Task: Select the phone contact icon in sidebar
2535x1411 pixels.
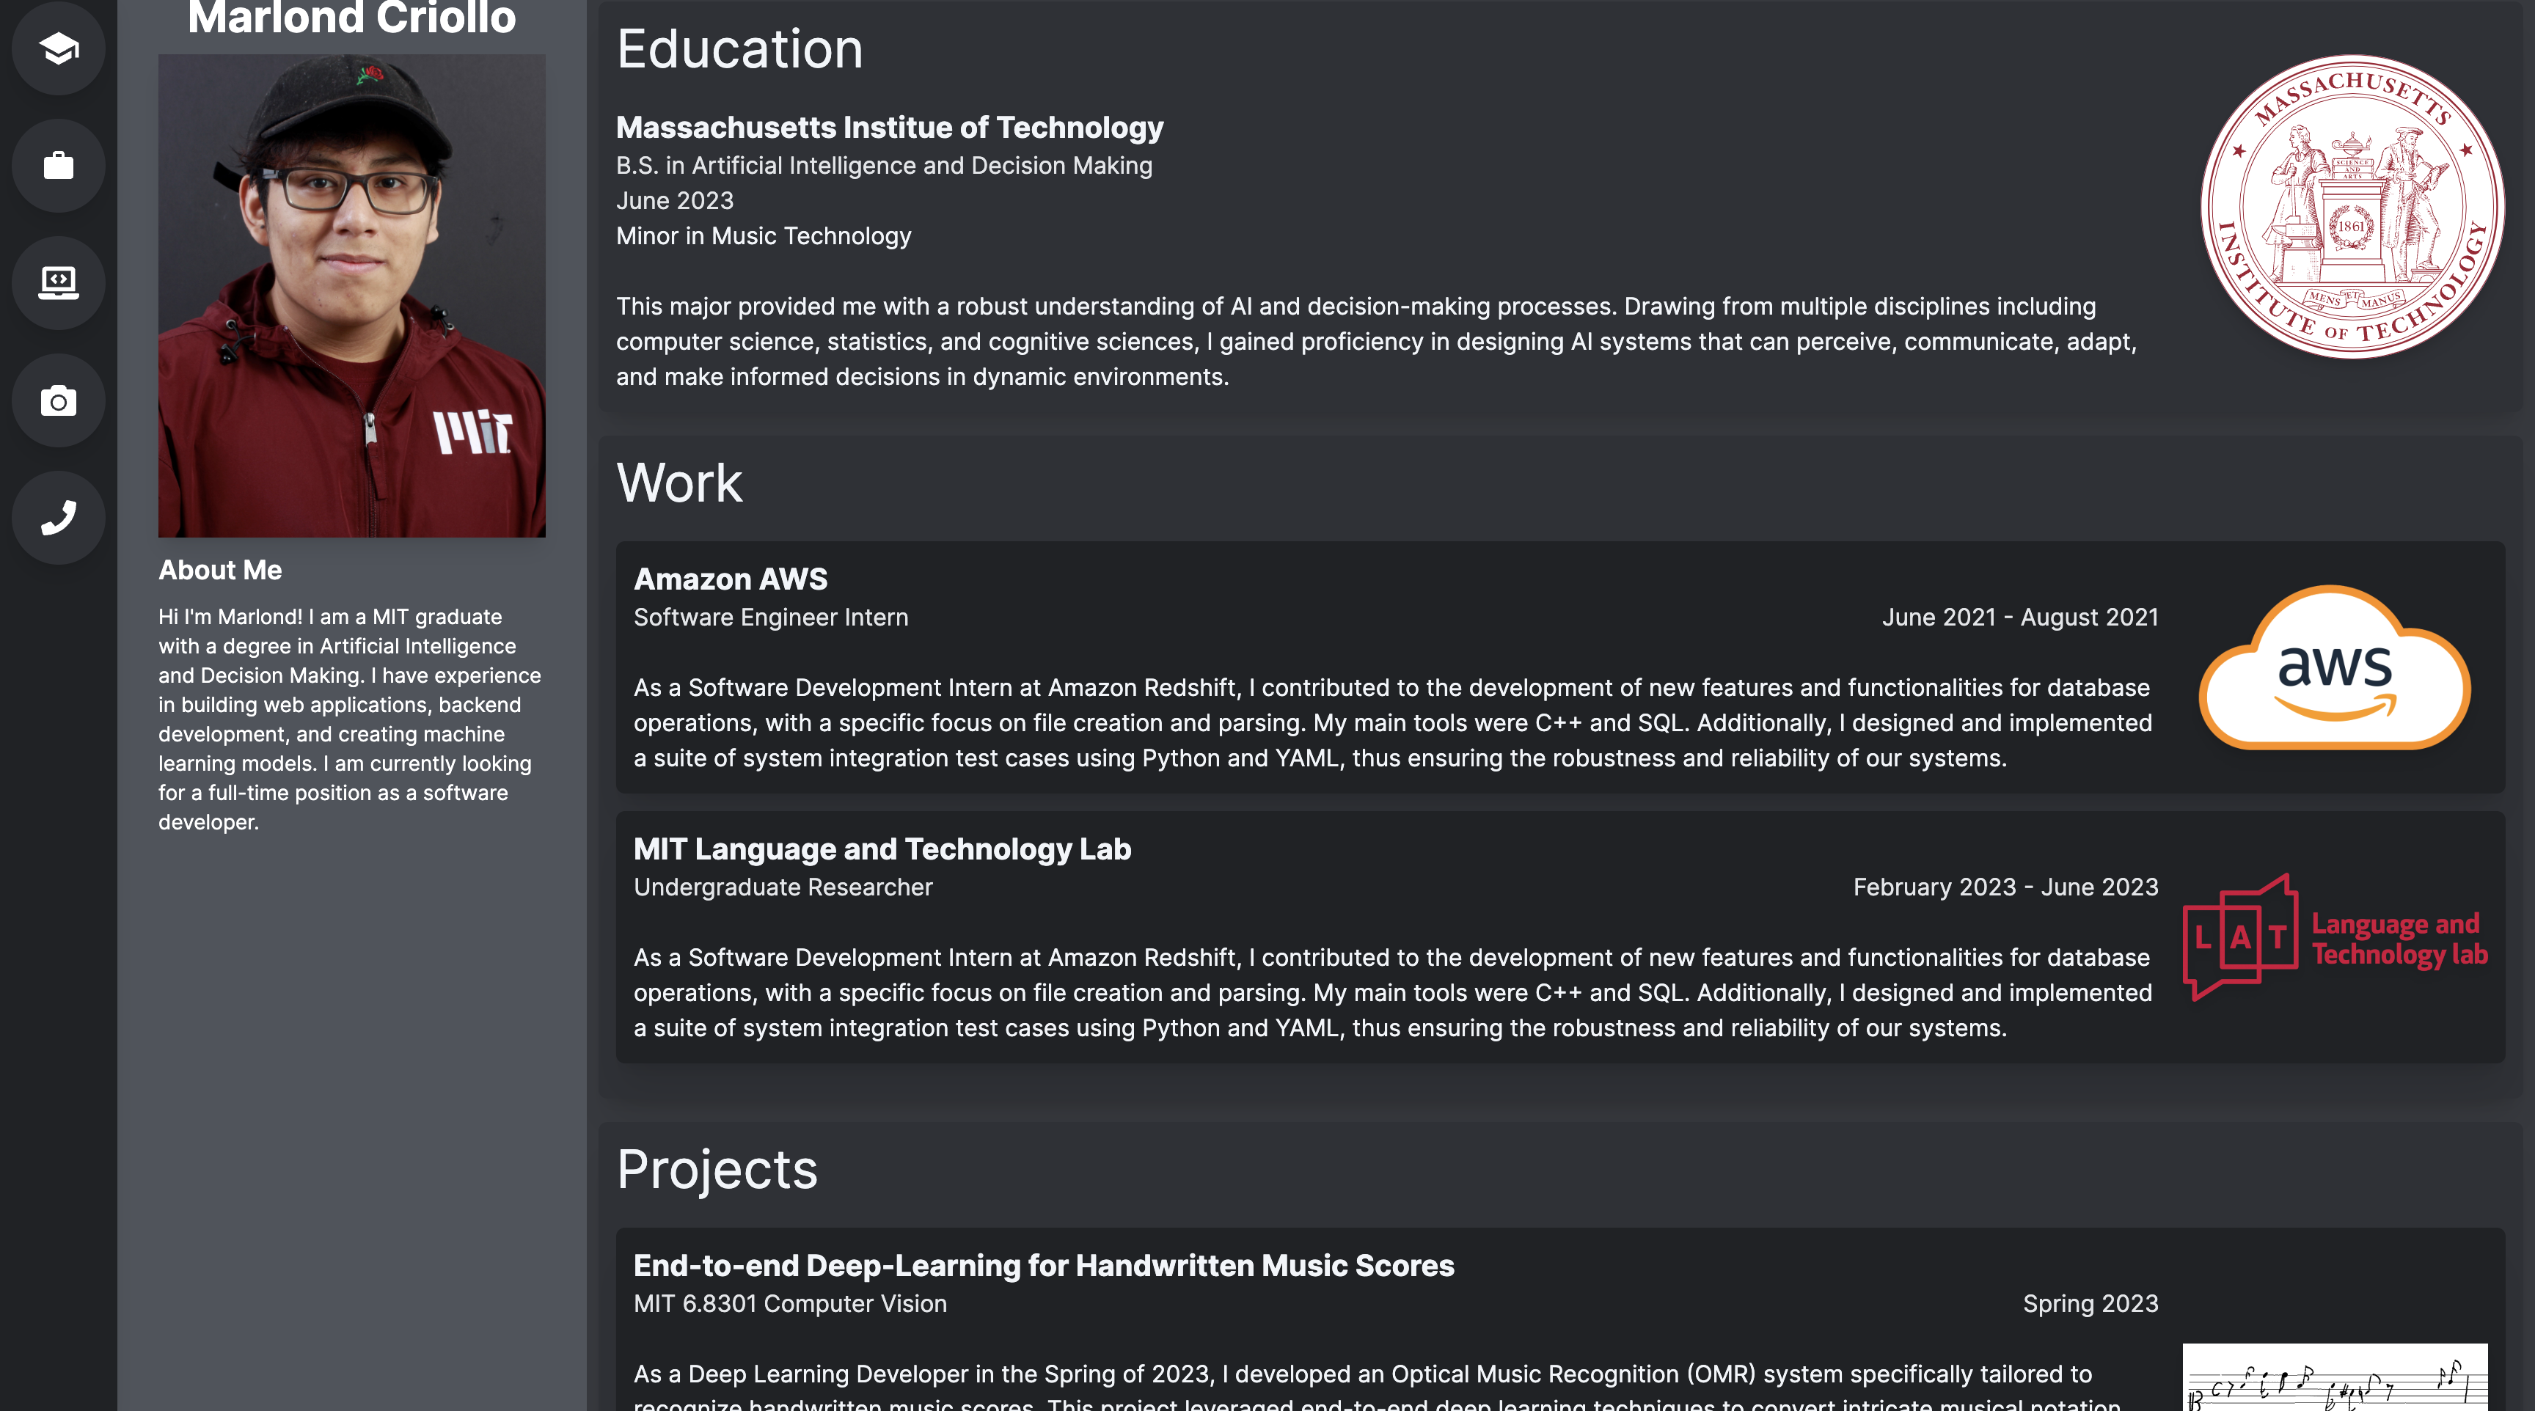Action: click(58, 518)
